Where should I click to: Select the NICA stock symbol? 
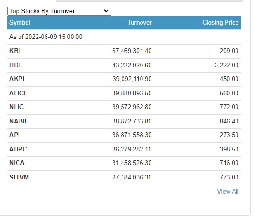[17, 163]
